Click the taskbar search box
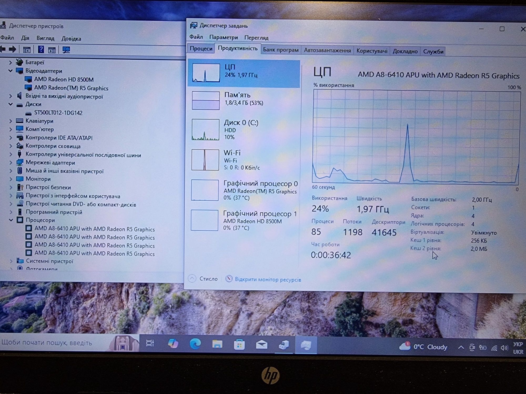The height and width of the screenshot is (394, 526). click(x=70, y=343)
